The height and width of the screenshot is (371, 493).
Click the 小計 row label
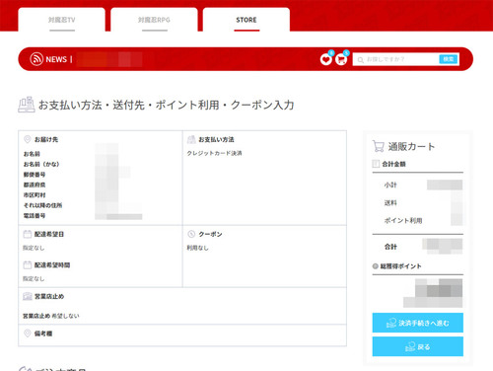[390, 185]
